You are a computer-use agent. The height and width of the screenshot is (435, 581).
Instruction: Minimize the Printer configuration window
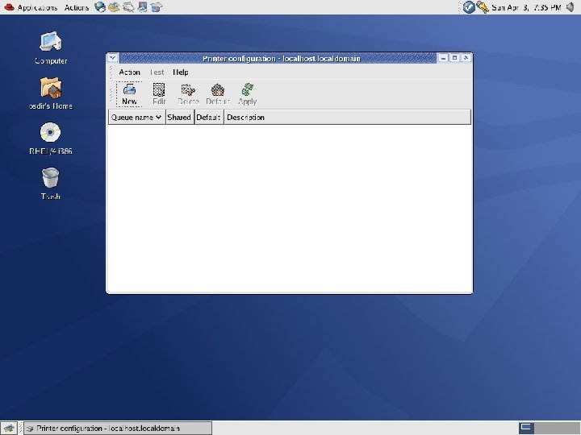[x=443, y=58]
